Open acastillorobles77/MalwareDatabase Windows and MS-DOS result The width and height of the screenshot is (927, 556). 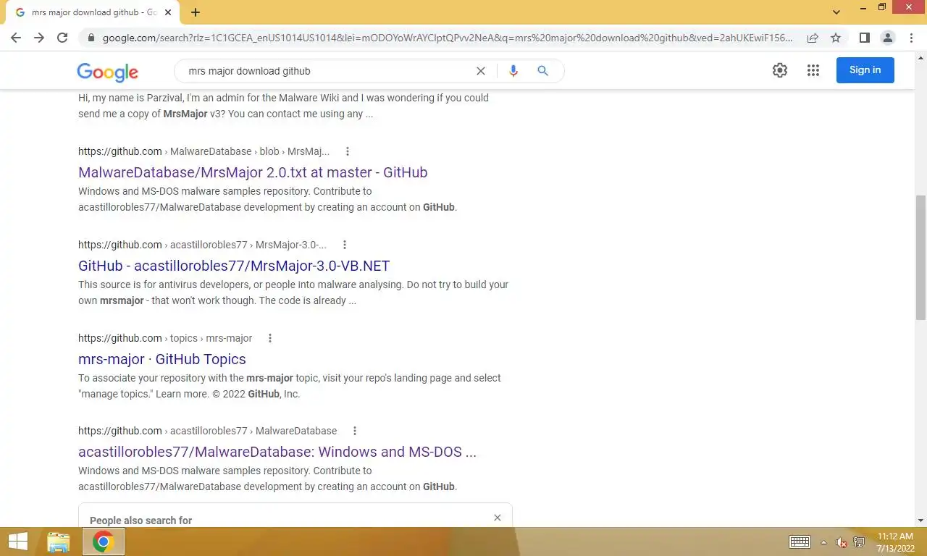tap(277, 452)
